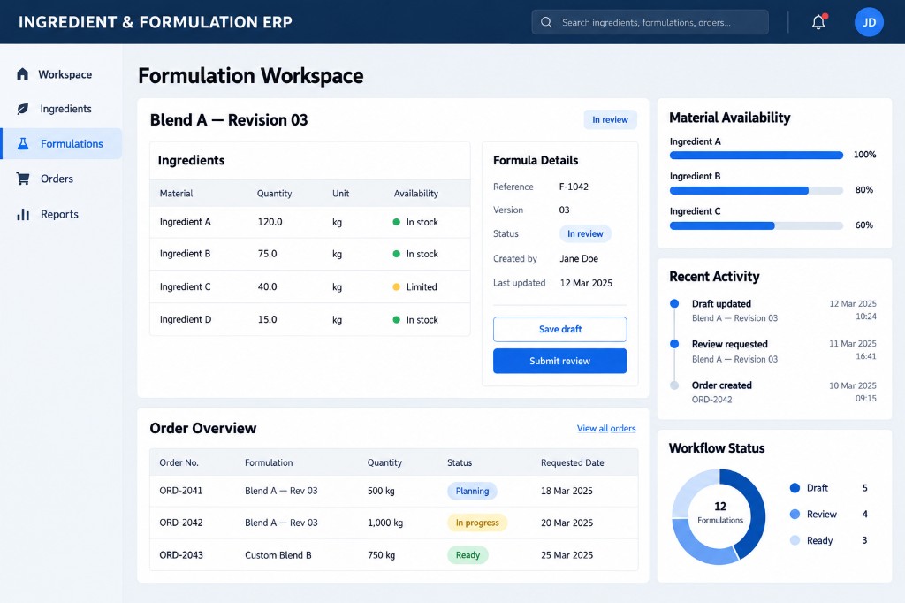Click the Workspace home icon

point(22,74)
